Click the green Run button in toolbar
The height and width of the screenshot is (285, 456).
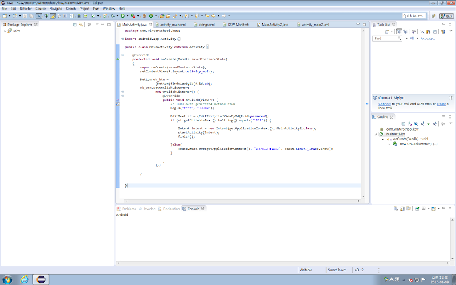coord(123,16)
